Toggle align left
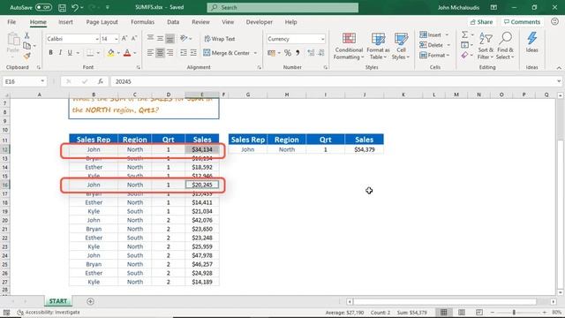 click(x=150, y=53)
